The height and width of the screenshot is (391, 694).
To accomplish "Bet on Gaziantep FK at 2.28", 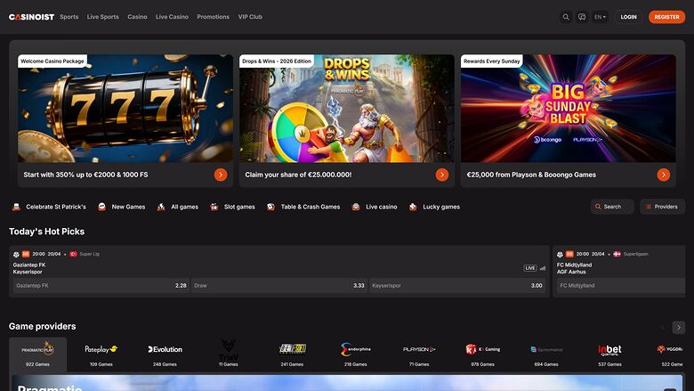I will coord(101,286).
